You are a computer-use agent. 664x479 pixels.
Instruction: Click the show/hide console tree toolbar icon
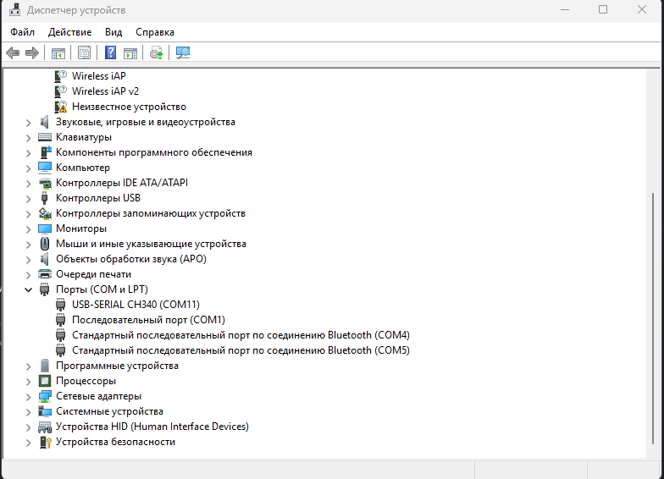(58, 52)
